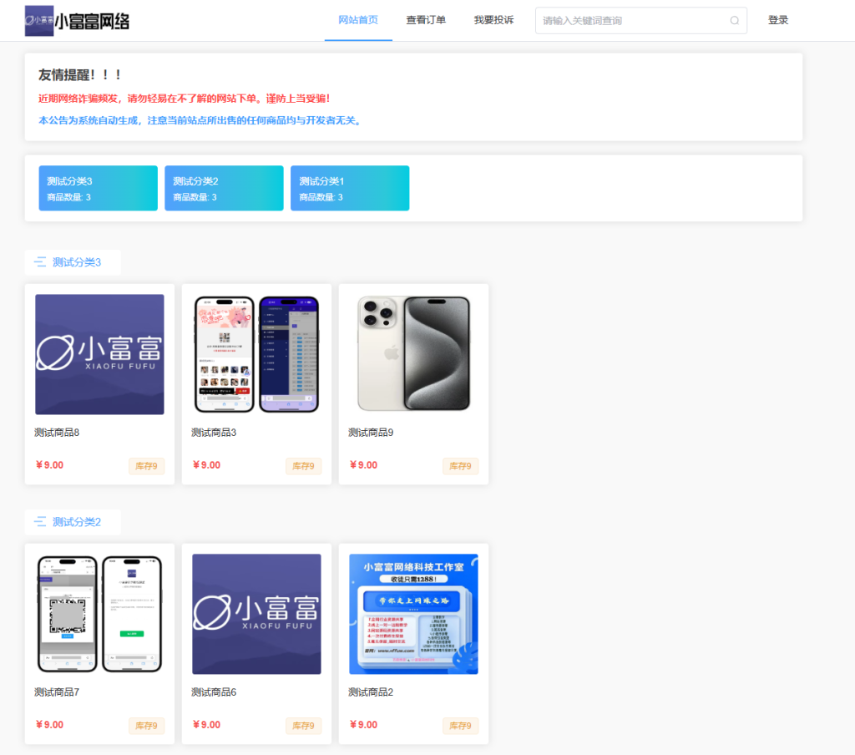The height and width of the screenshot is (755, 855).
Task: Select the 测试分类1 category card
Action: (x=350, y=188)
